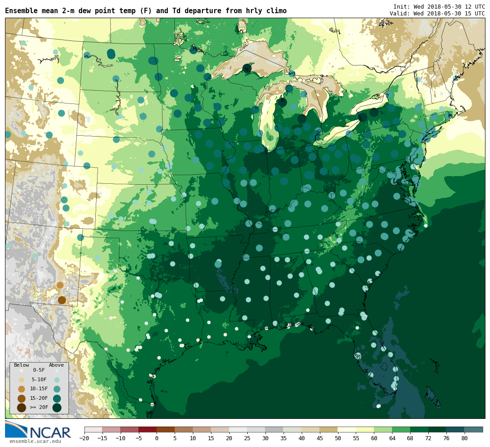Click the '15-20F' legend label
Viewport: 490px width, 447px height.
pos(39,398)
